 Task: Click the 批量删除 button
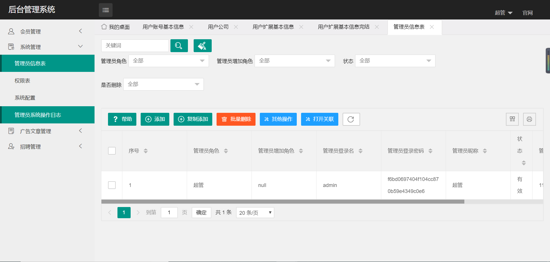(236, 119)
